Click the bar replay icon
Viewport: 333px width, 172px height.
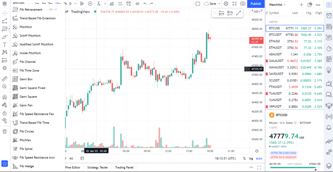pos(138,4)
